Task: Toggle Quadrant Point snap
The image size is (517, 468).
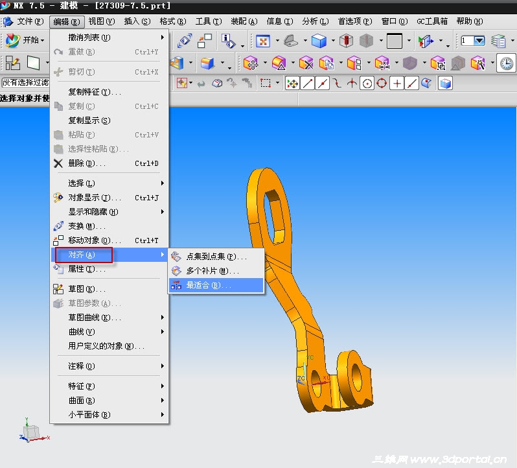Action: tap(382, 83)
